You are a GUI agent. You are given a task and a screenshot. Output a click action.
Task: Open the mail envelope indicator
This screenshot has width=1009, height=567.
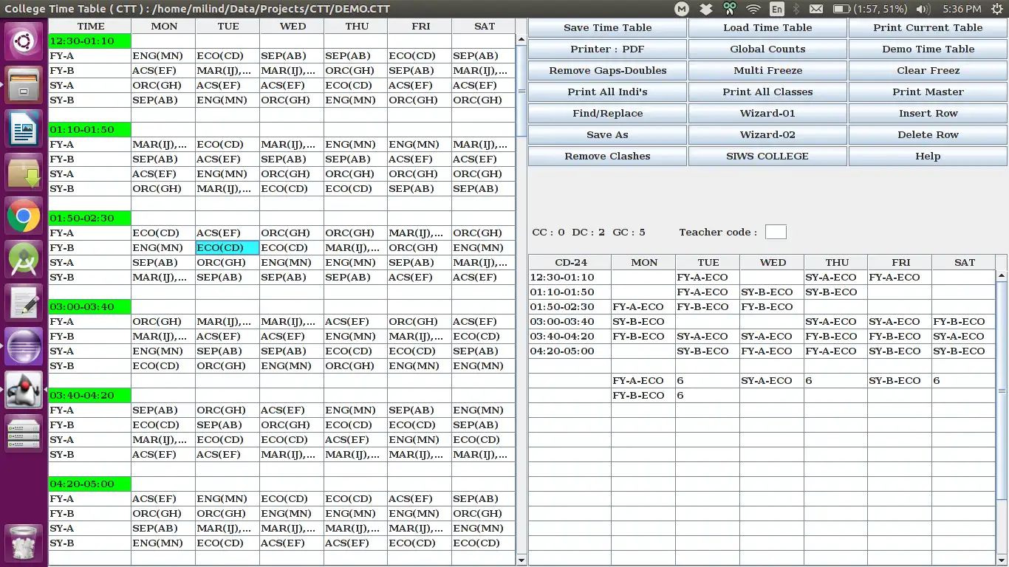815,9
